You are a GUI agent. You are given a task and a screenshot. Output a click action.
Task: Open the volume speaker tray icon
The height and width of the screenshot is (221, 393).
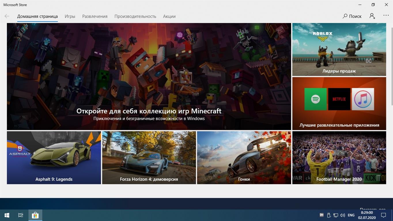click(x=343, y=215)
